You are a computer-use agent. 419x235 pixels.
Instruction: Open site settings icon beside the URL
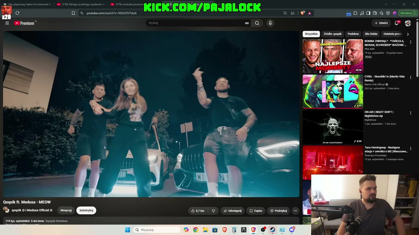tap(81, 13)
